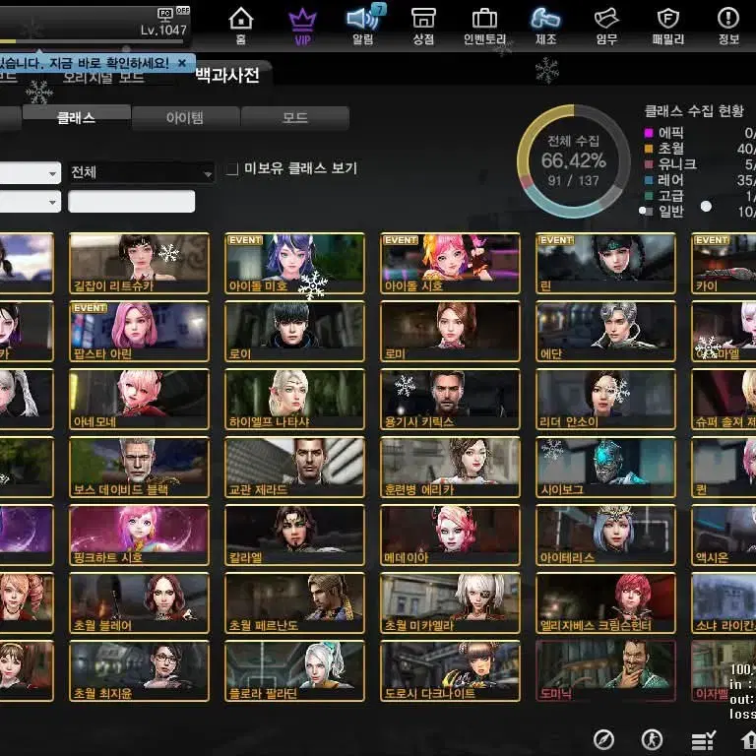Open 알림 notifications speaker icon
The image size is (756, 756).
click(363, 25)
